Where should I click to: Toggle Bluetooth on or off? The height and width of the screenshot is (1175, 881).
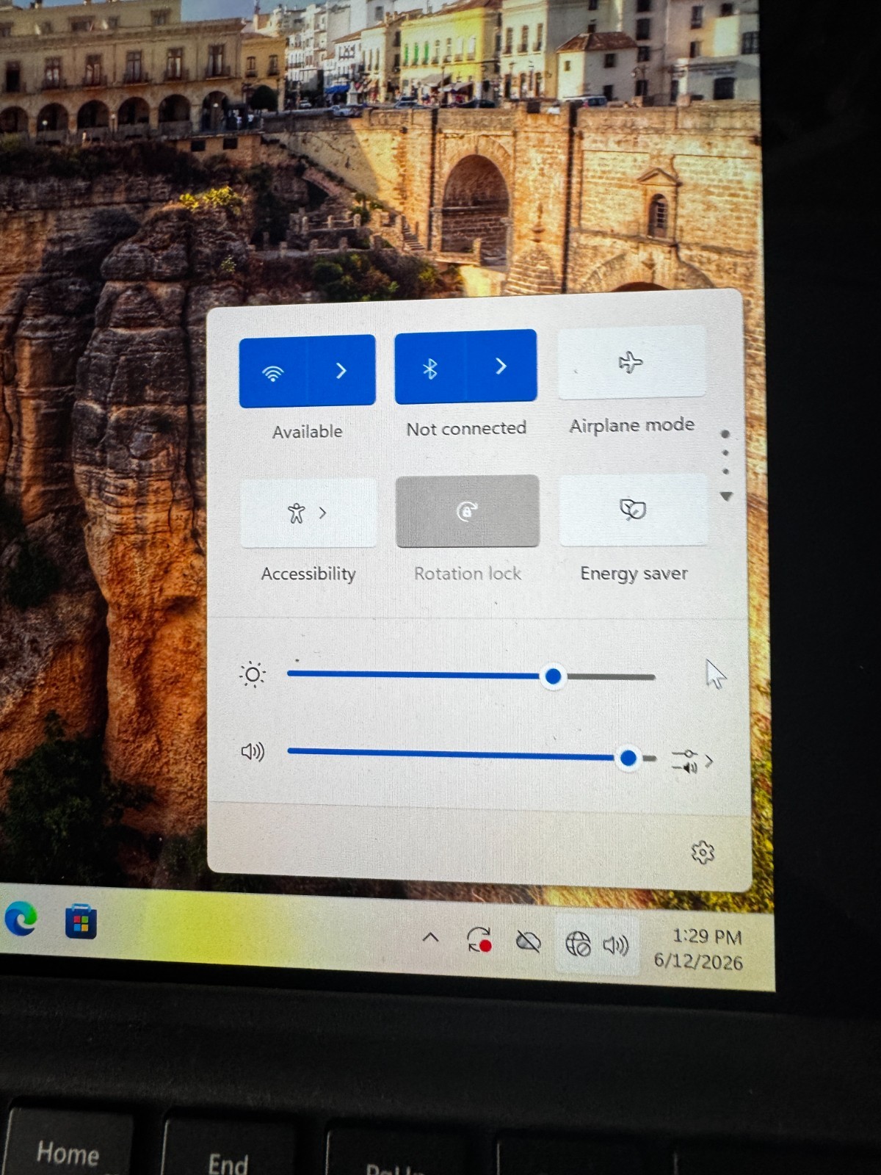click(430, 368)
